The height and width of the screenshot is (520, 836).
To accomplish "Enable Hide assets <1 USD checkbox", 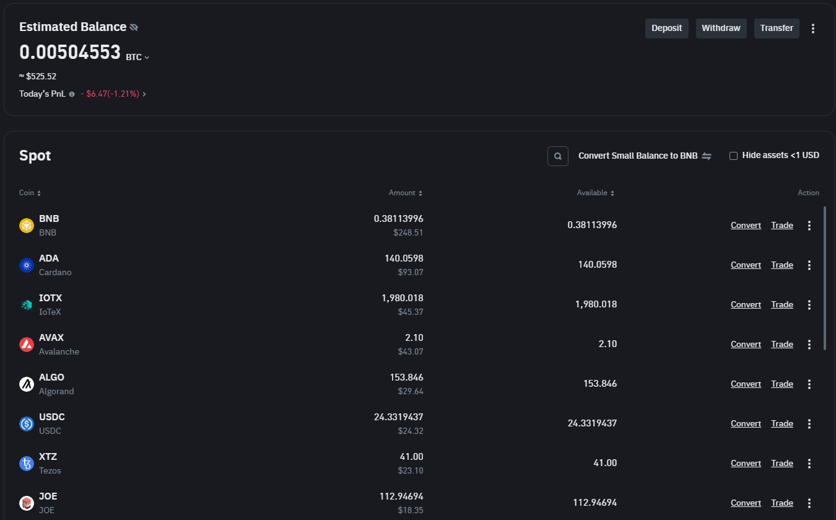I will 733,156.
